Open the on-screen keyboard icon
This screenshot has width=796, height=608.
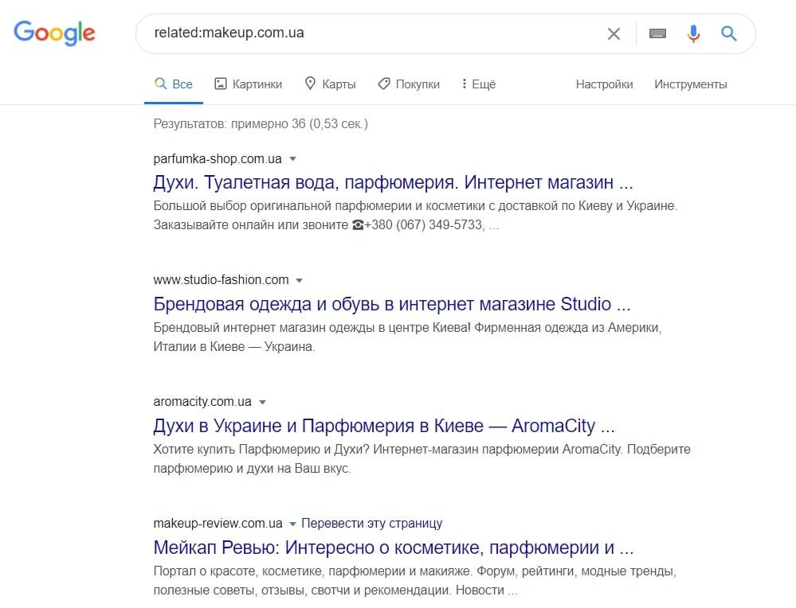(x=655, y=33)
